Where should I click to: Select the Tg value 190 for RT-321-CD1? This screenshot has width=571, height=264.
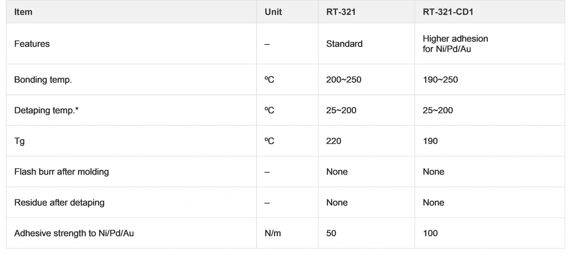(x=430, y=141)
